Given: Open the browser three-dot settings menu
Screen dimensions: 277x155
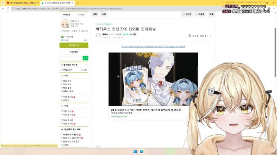Looking at the screenshot, I should click(274, 9).
